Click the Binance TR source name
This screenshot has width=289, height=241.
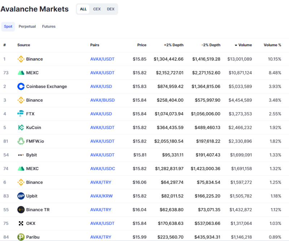(x=38, y=210)
